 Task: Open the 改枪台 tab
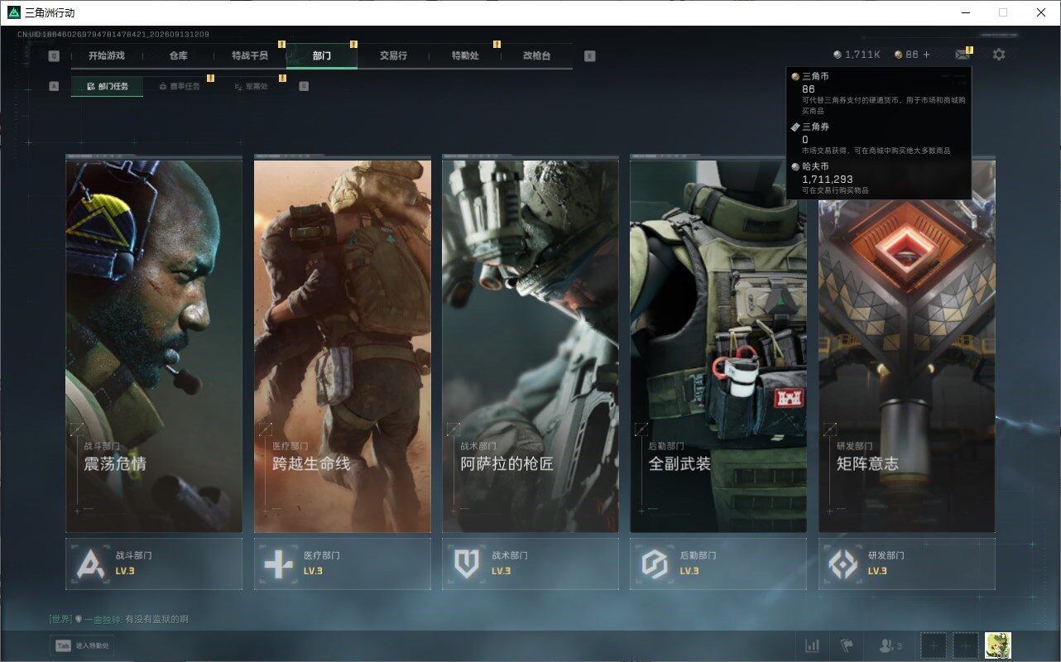pos(536,55)
